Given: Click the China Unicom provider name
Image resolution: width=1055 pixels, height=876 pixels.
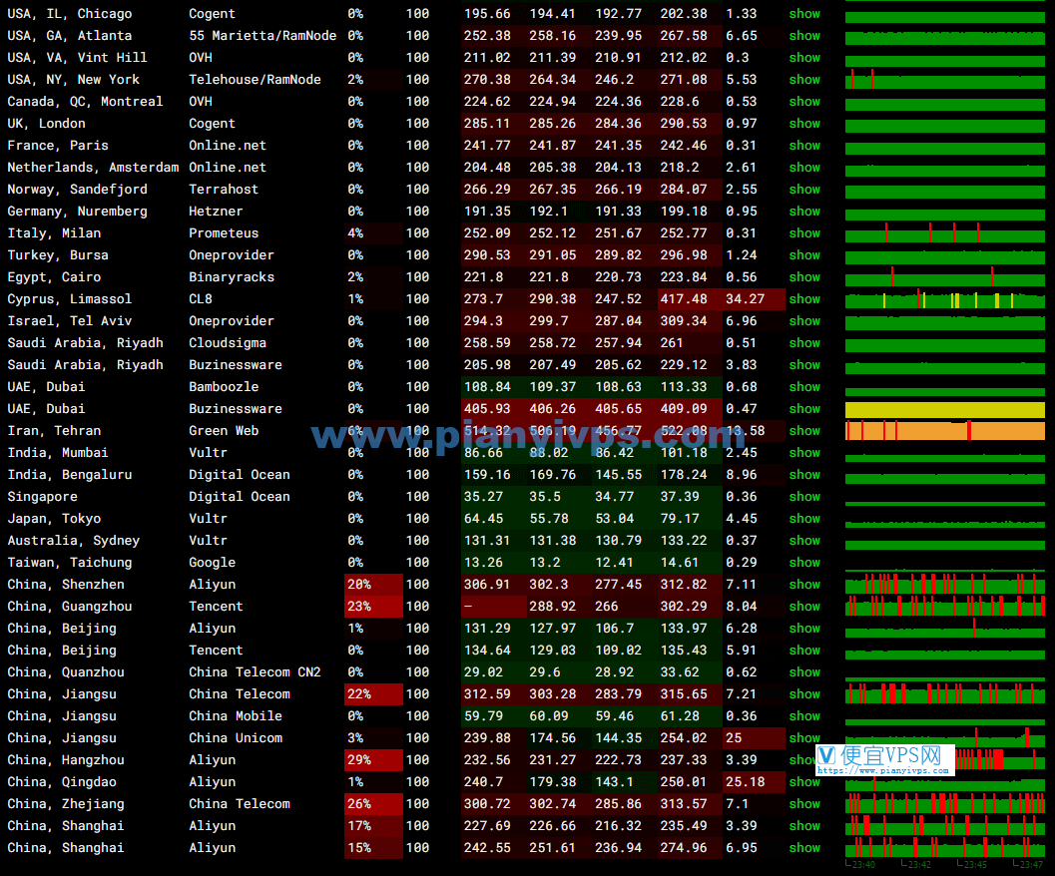Looking at the screenshot, I should tap(236, 738).
